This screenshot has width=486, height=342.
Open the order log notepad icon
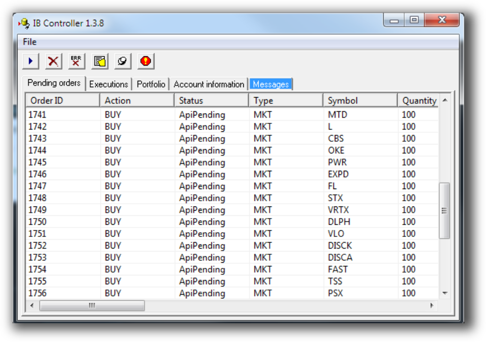[99, 61]
